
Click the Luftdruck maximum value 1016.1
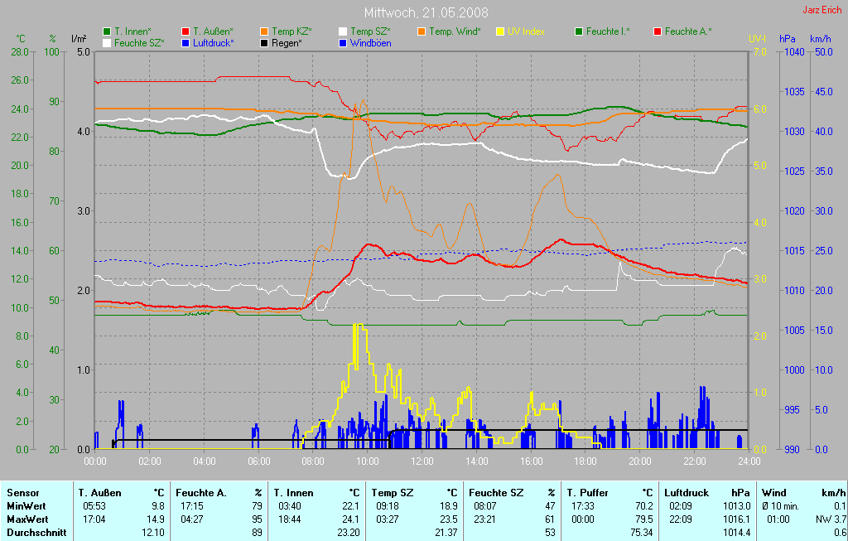(x=738, y=519)
